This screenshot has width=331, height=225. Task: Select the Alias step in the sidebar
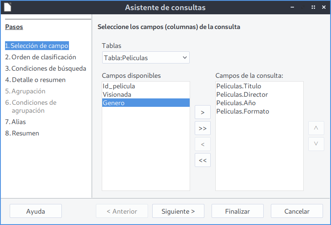pyautogui.click(x=16, y=122)
